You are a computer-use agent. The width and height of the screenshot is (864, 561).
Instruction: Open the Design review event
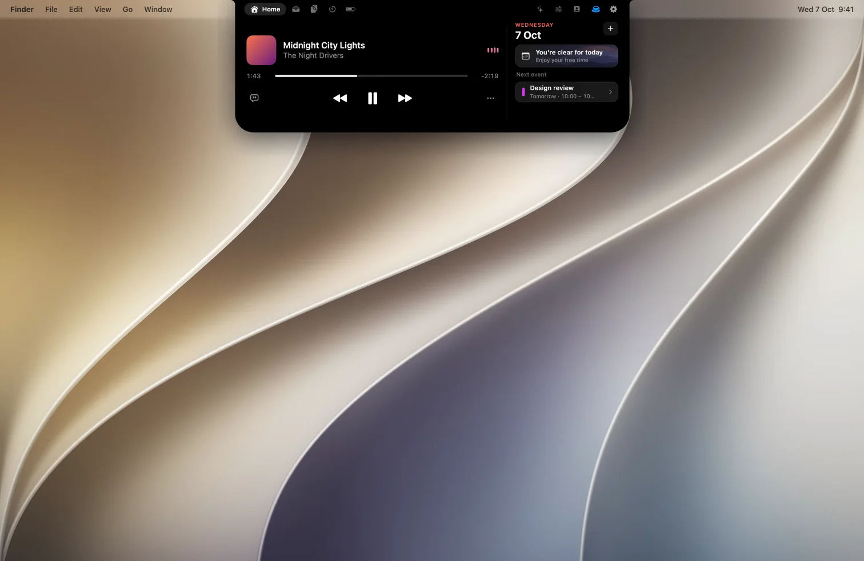(566, 92)
